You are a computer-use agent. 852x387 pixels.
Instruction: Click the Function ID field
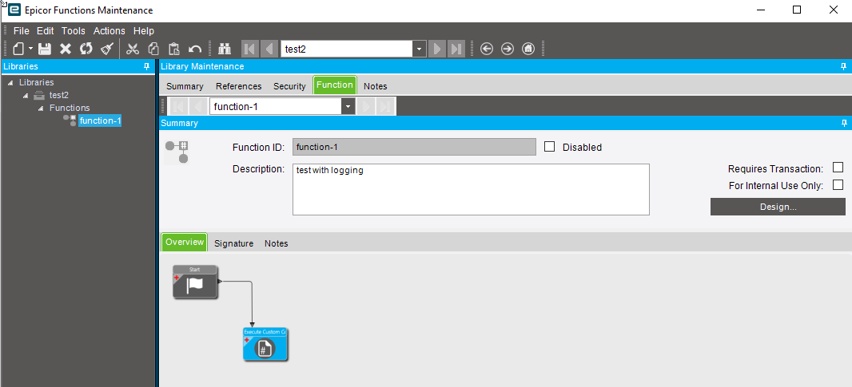[414, 147]
